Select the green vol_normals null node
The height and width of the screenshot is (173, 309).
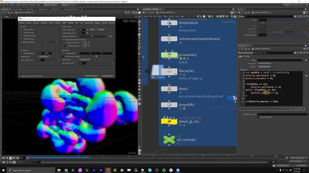(x=169, y=139)
